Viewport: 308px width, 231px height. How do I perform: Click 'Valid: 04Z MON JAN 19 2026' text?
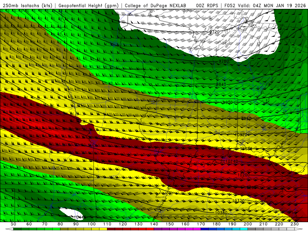pyautogui.click(x=272, y=5)
